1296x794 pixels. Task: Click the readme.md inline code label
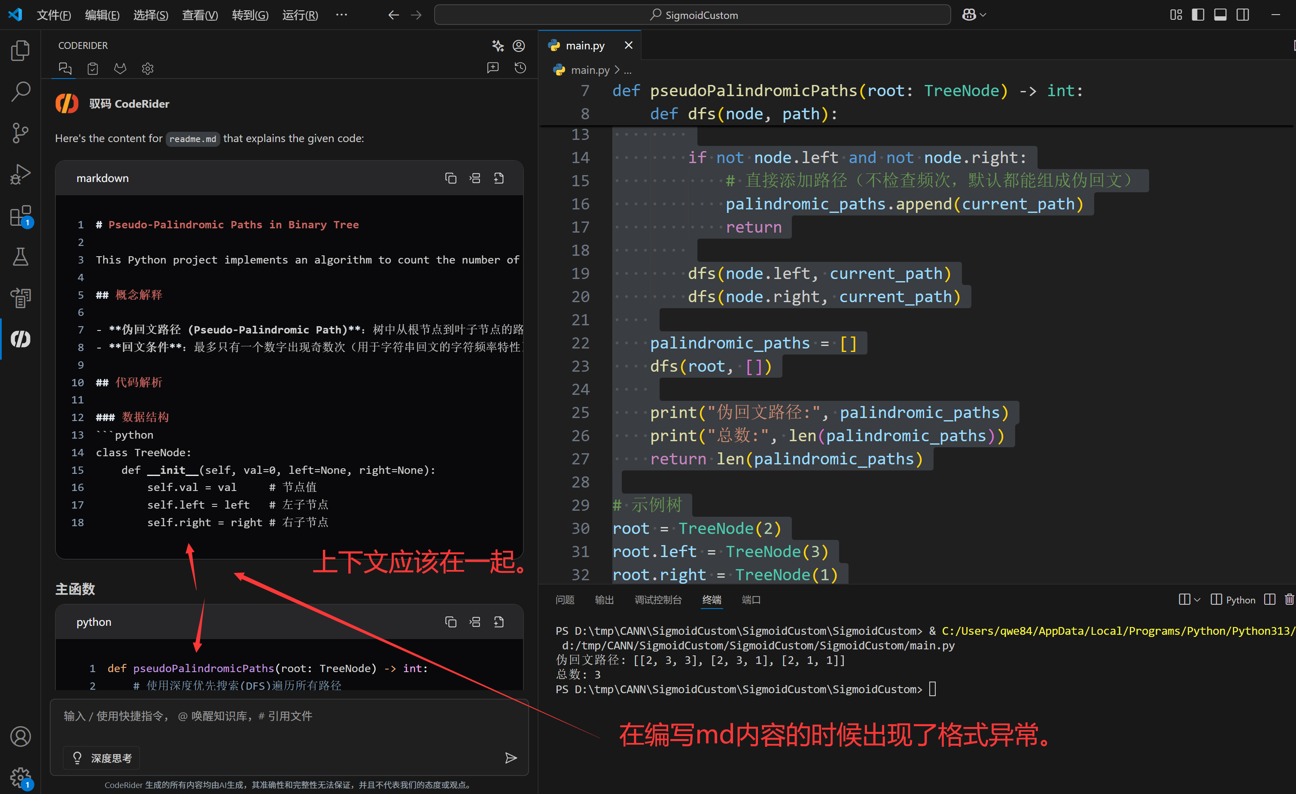[192, 139]
